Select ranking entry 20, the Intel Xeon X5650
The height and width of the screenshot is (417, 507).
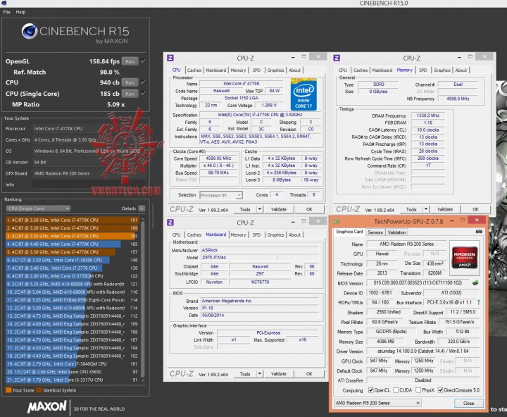tap(72, 372)
